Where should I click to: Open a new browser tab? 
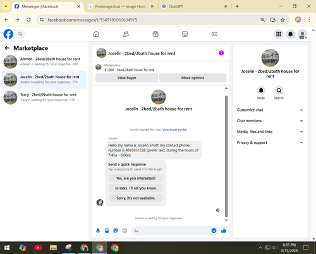pos(237,6)
